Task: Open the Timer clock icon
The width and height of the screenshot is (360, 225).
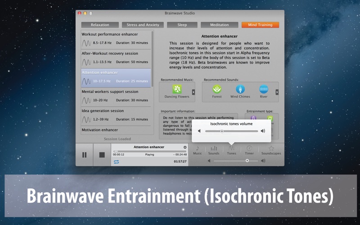Action: point(249,148)
